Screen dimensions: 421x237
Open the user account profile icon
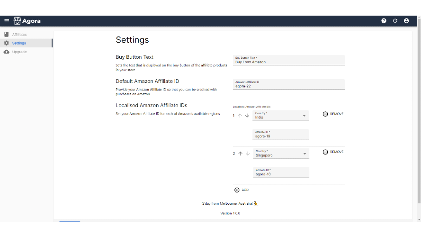pyautogui.click(x=406, y=21)
